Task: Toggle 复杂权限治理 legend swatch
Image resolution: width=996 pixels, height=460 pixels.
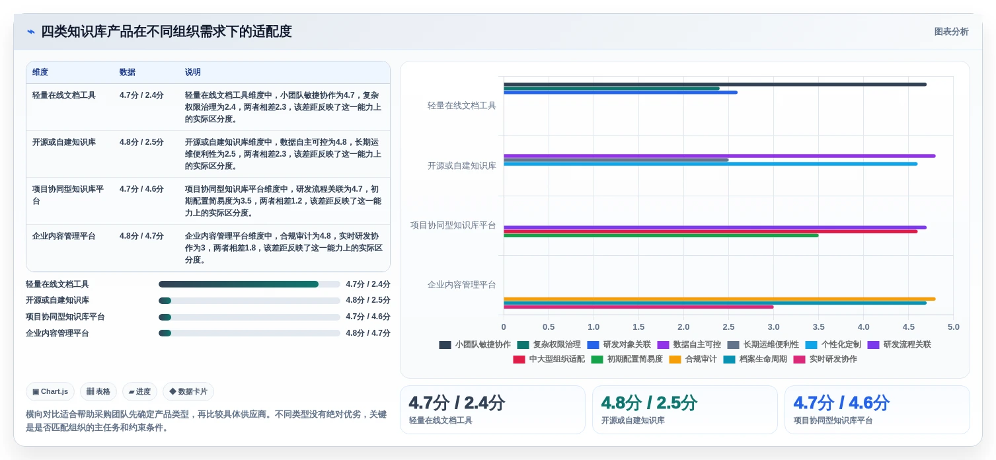Action: (x=523, y=344)
